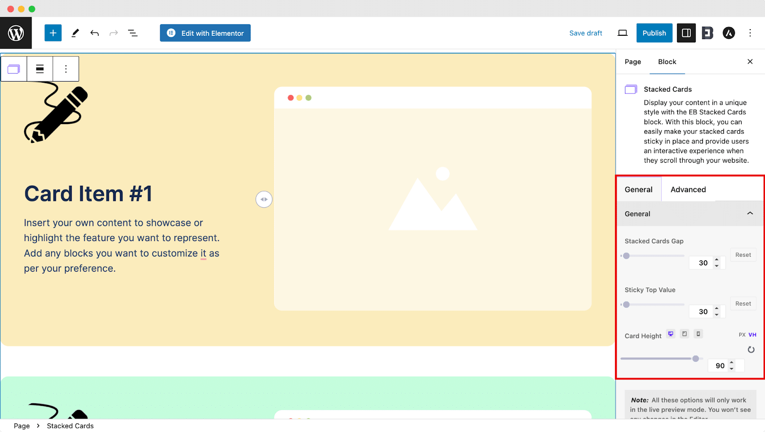This screenshot has width=765, height=432.
Task: Click Edit with Elementor button
Action: [x=205, y=33]
